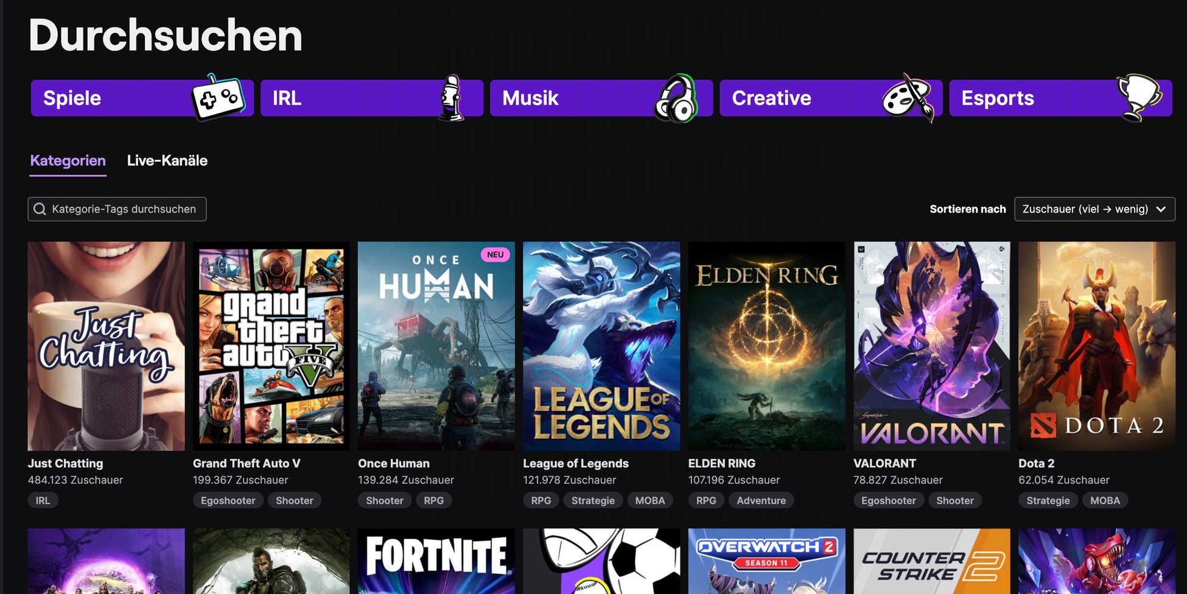Open the Spiele category button
1187x594 pixels.
tap(142, 98)
